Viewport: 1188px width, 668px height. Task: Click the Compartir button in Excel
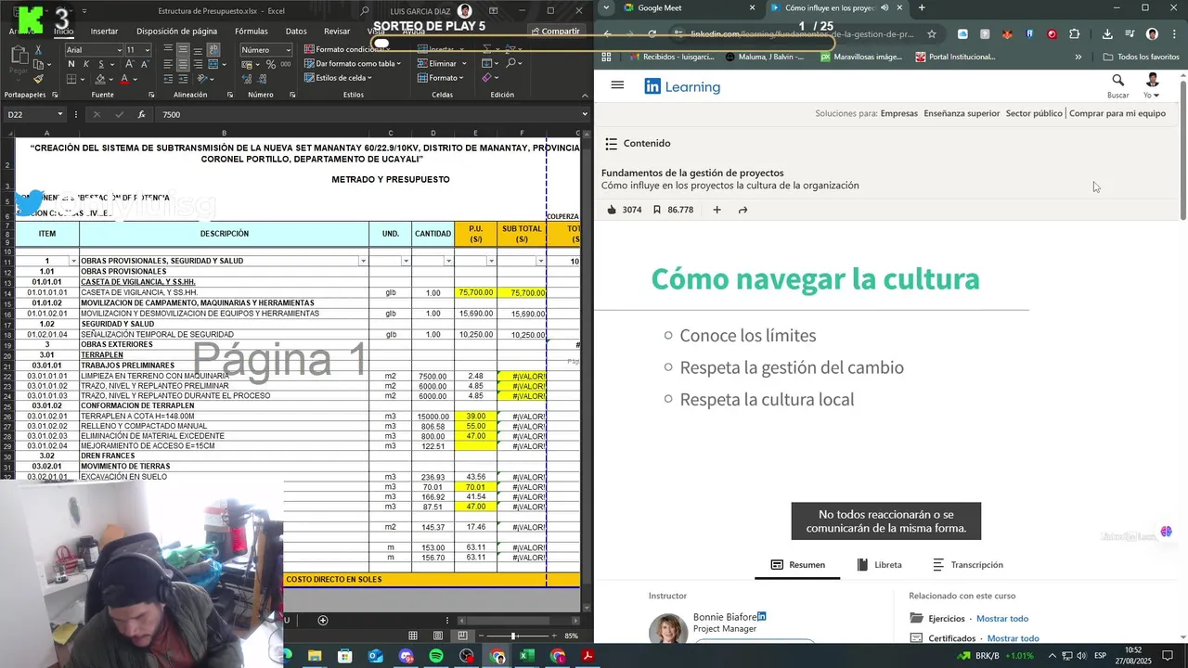pos(555,31)
